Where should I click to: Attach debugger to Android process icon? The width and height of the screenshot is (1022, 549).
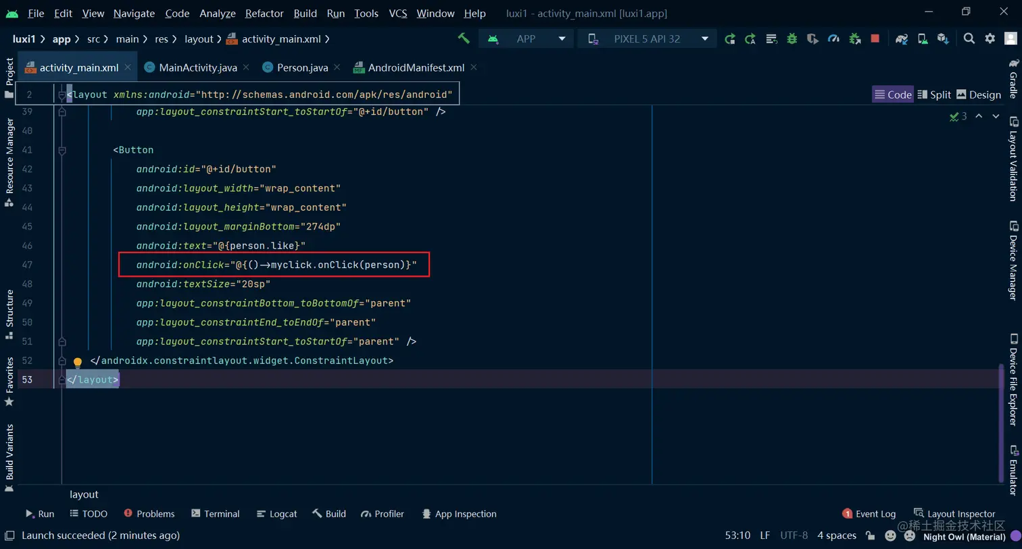854,39
